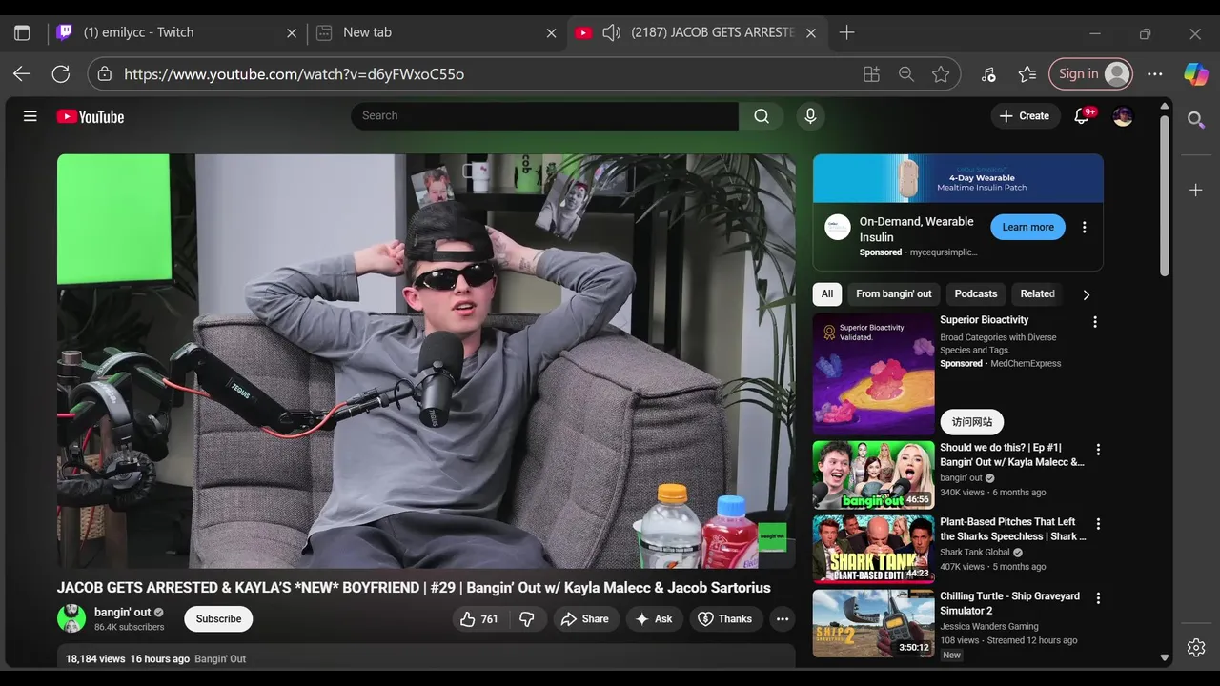Add this page to favorites with star

(x=941, y=74)
